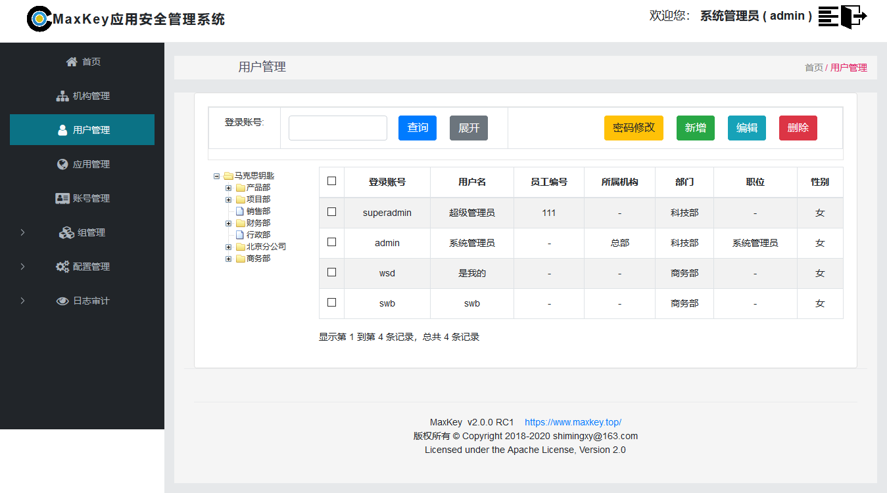Screen dimensions: 887x493
Task: Expand the 产品部 tree node
Action: [x=229, y=188]
